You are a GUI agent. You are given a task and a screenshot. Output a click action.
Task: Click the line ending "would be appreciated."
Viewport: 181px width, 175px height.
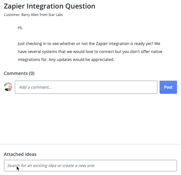tap(66, 60)
